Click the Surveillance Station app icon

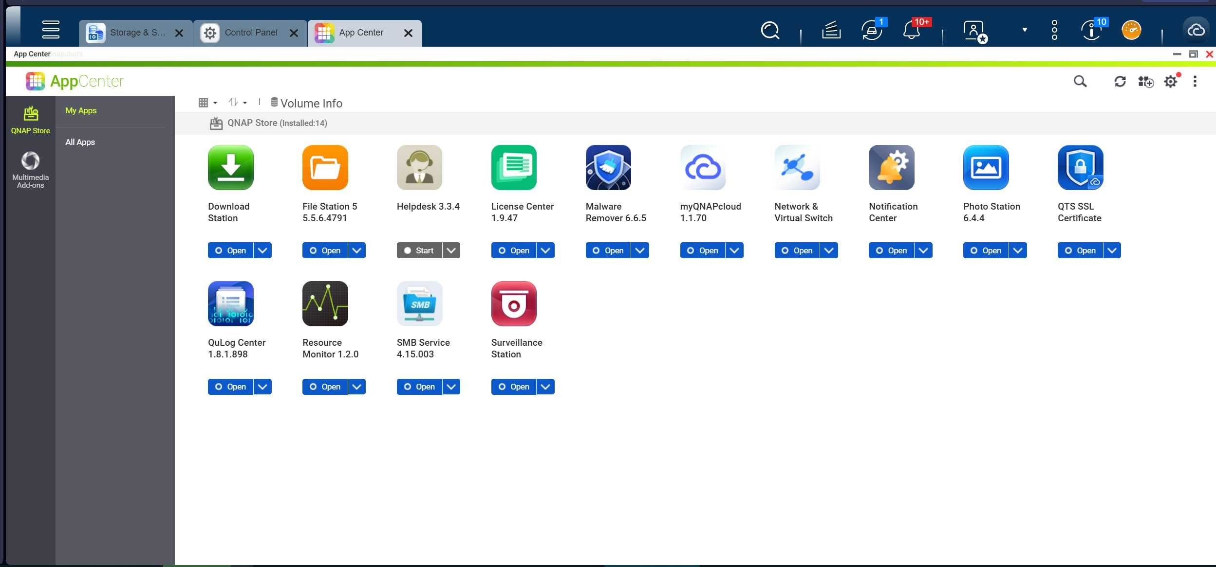point(514,303)
